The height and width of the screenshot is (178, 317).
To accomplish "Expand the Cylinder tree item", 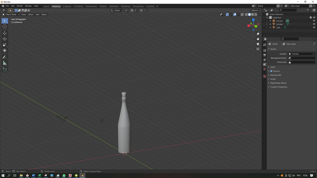I will pos(270,24).
